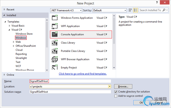Select the Cloud template category
The image size is (171, 108).
(19, 50)
